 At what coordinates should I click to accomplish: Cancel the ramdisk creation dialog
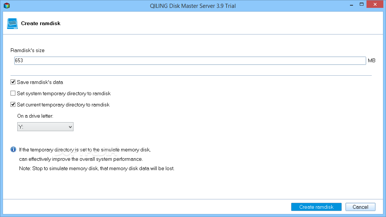[360, 207]
